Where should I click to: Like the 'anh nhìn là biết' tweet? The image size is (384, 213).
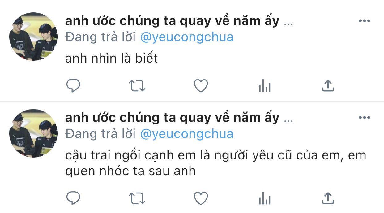[201, 86]
